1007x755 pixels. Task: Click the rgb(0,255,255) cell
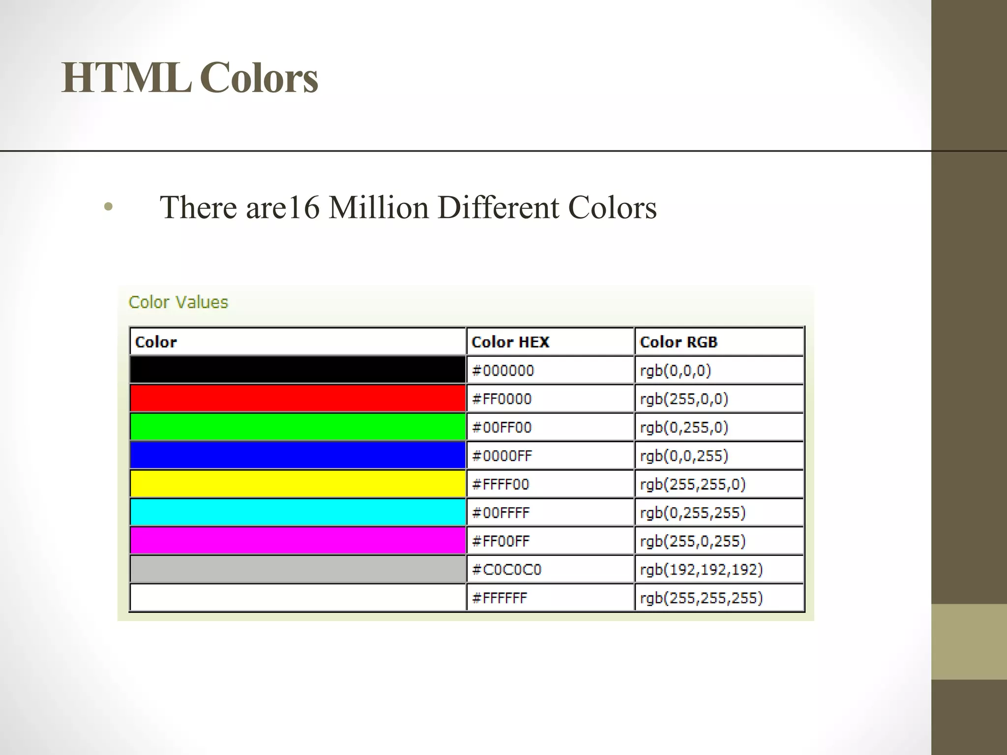pyautogui.click(x=719, y=513)
